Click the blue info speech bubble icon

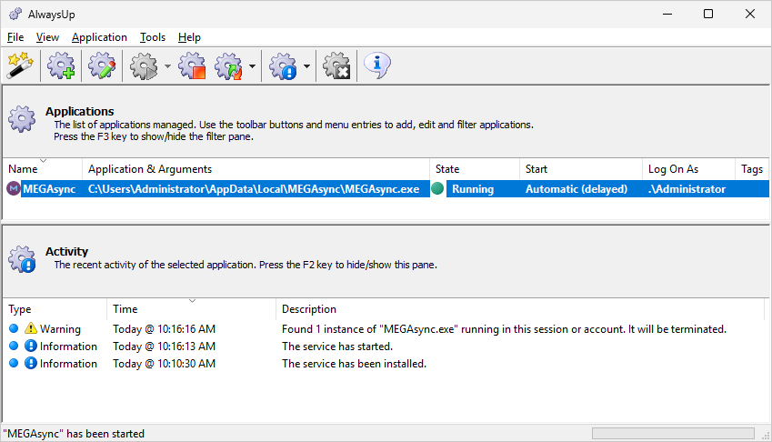coord(377,65)
